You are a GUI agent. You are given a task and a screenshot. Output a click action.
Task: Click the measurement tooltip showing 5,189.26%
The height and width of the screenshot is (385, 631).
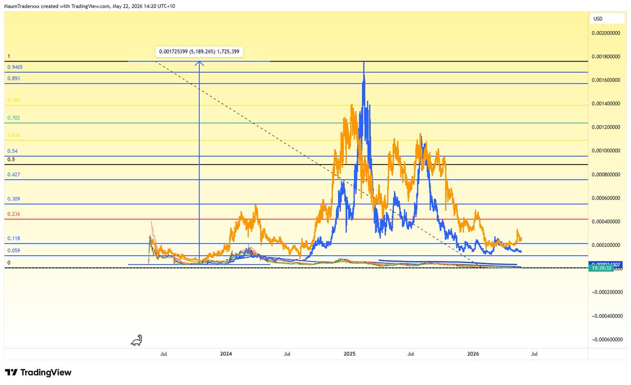(x=199, y=51)
